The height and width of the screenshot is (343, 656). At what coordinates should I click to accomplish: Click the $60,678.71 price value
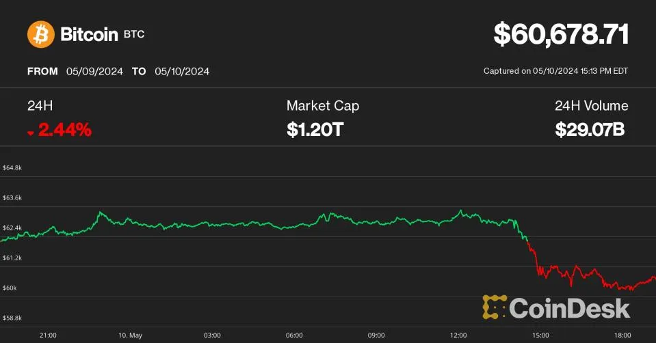(561, 34)
